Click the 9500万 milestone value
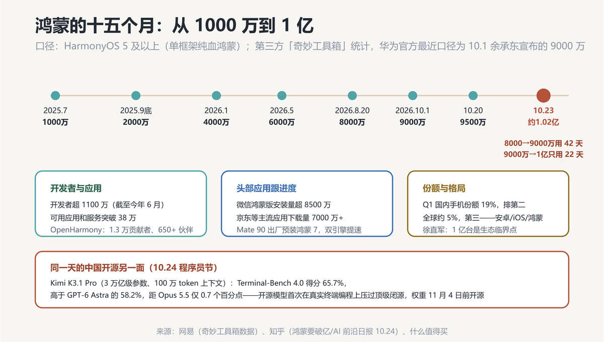 pyautogui.click(x=473, y=122)
